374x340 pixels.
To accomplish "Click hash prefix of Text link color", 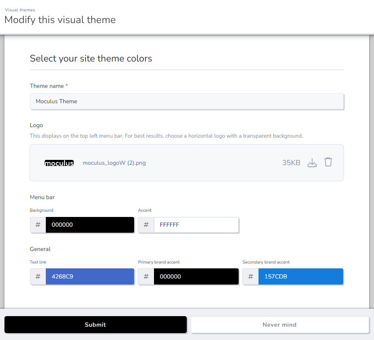I will [38, 277].
